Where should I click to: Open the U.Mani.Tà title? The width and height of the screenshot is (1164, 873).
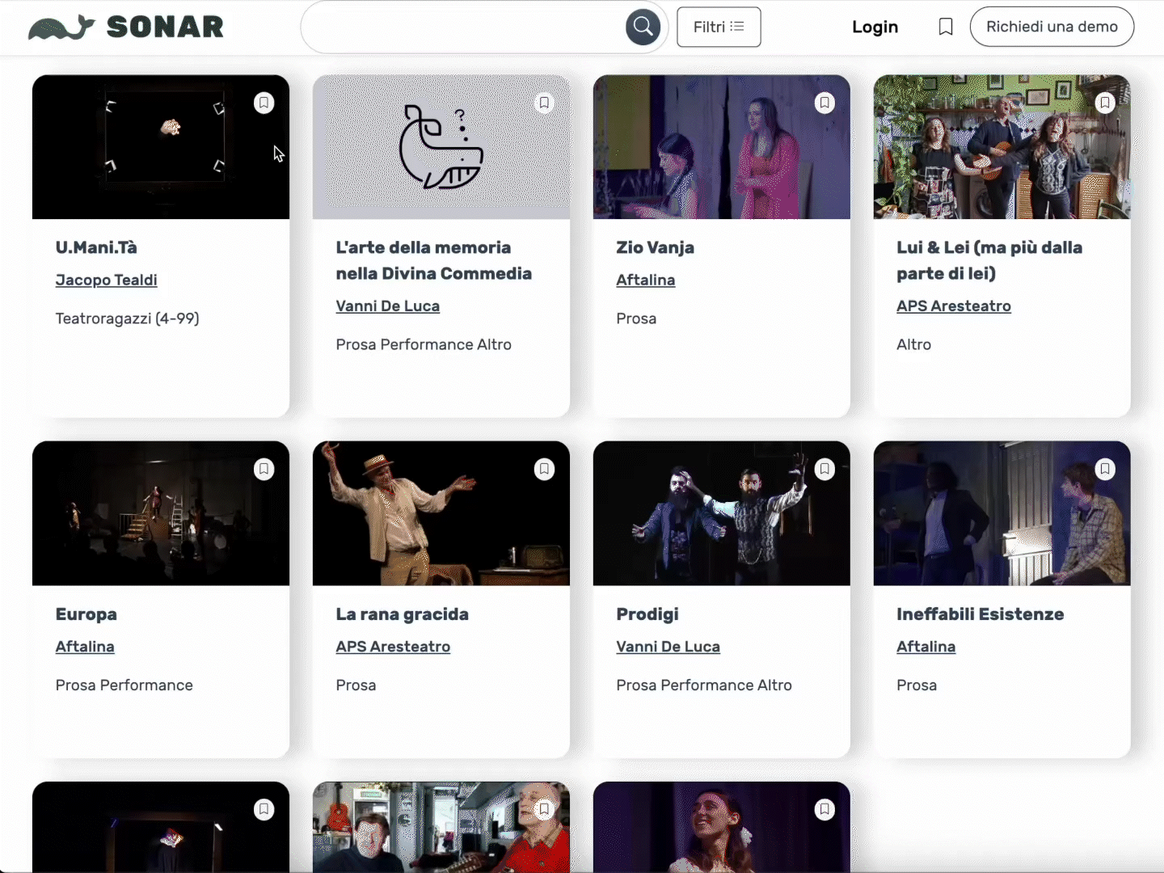[96, 247]
